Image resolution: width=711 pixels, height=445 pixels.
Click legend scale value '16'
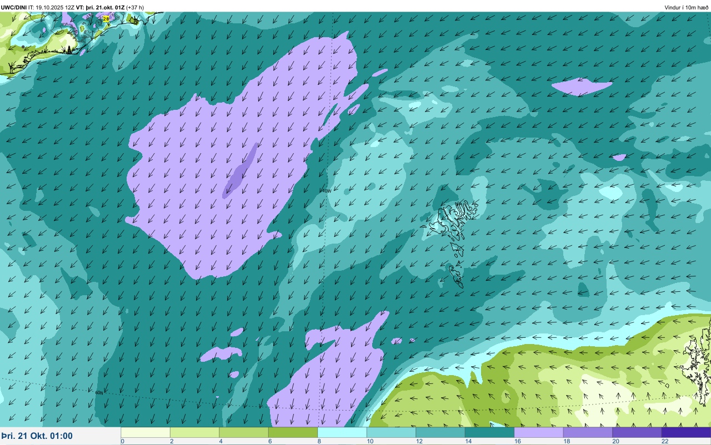coord(517,441)
